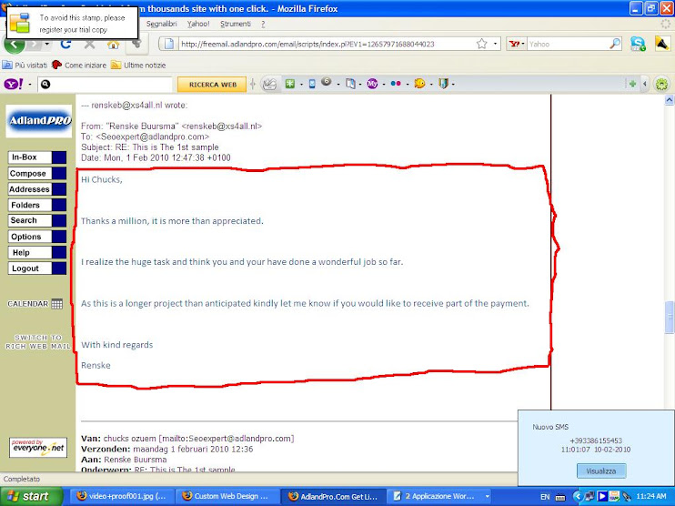This screenshot has height=506, width=675.
Task: Expand the back/forward history dropdown arrow
Action: (46, 44)
